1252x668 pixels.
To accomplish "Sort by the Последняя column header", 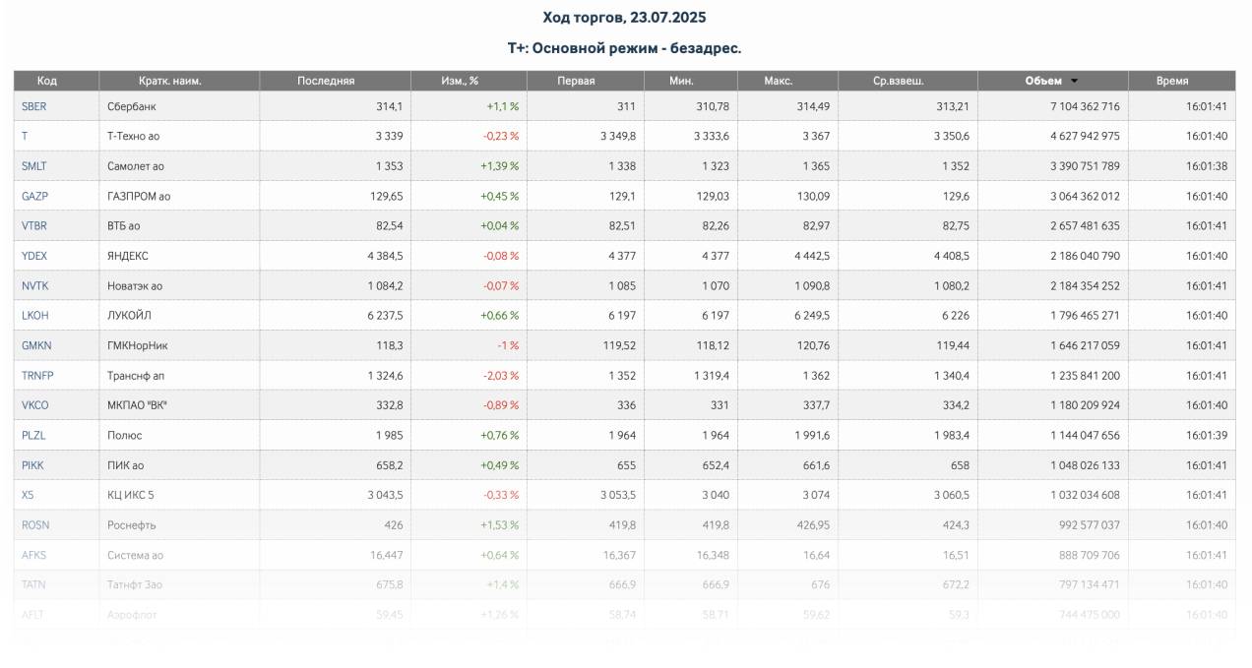I will point(326,82).
